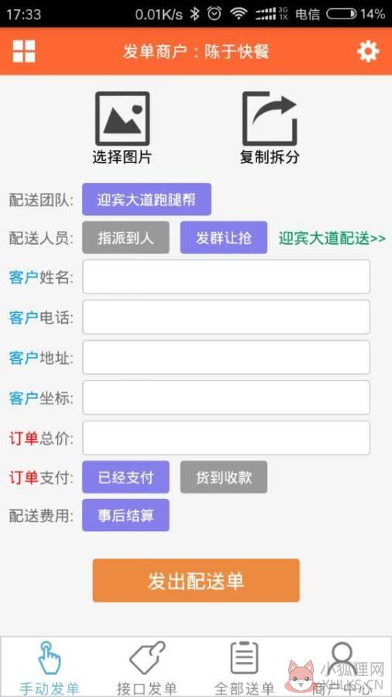This screenshot has width=392, height=697.
Task: Focus the 订单总价 input field
Action: pyautogui.click(x=226, y=438)
